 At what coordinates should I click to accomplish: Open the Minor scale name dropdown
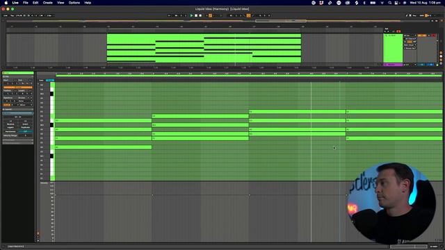(x=26, y=105)
